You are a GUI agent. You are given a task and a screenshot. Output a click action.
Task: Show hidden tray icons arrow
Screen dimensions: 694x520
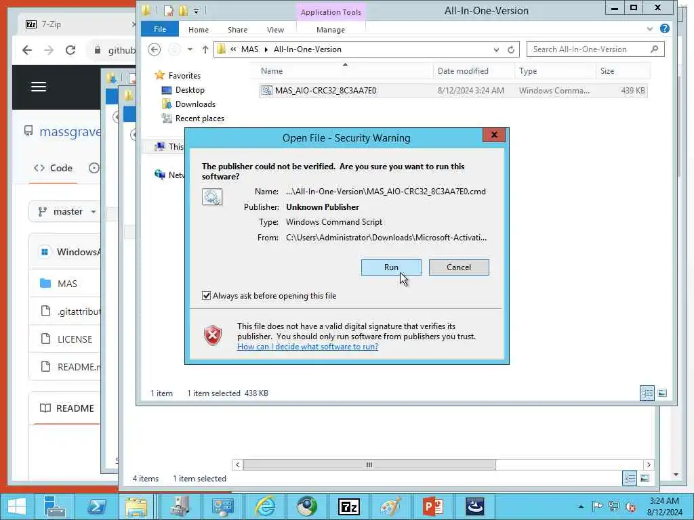[x=581, y=506]
